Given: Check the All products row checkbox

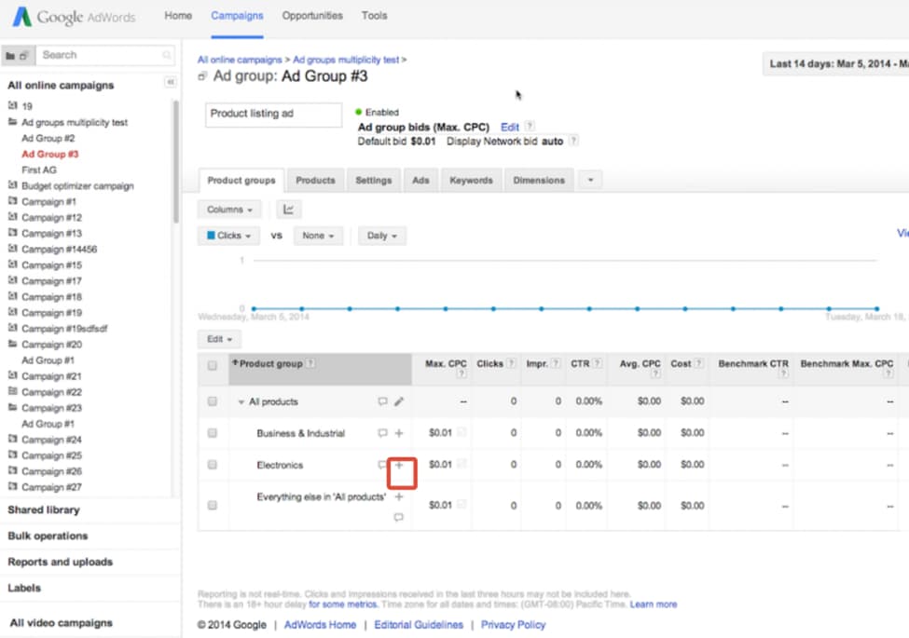Looking at the screenshot, I should point(213,401).
